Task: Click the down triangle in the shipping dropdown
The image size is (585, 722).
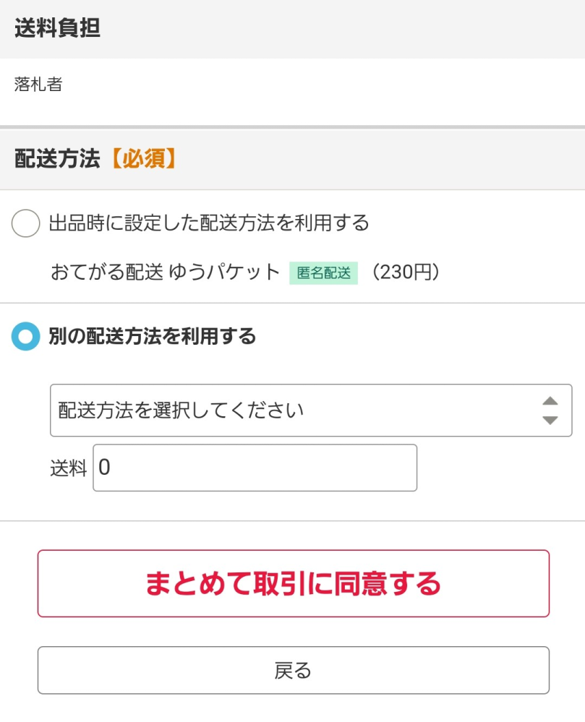Action: click(550, 420)
